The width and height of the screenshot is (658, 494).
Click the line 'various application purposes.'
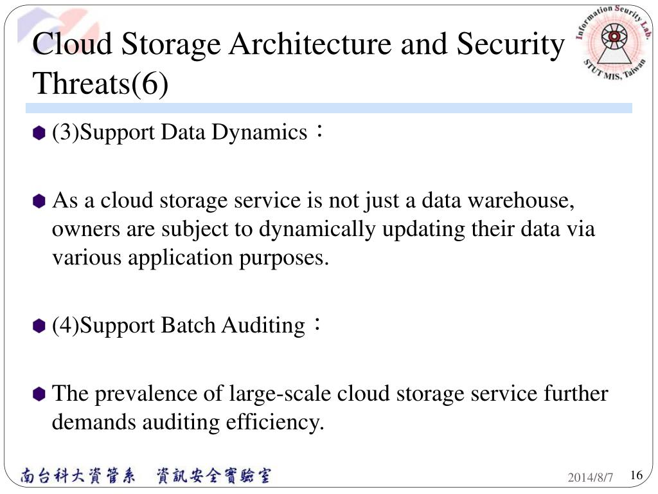(190, 257)
